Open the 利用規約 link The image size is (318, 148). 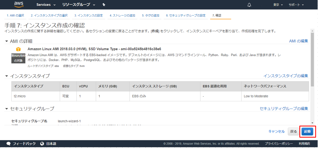click(x=304, y=144)
